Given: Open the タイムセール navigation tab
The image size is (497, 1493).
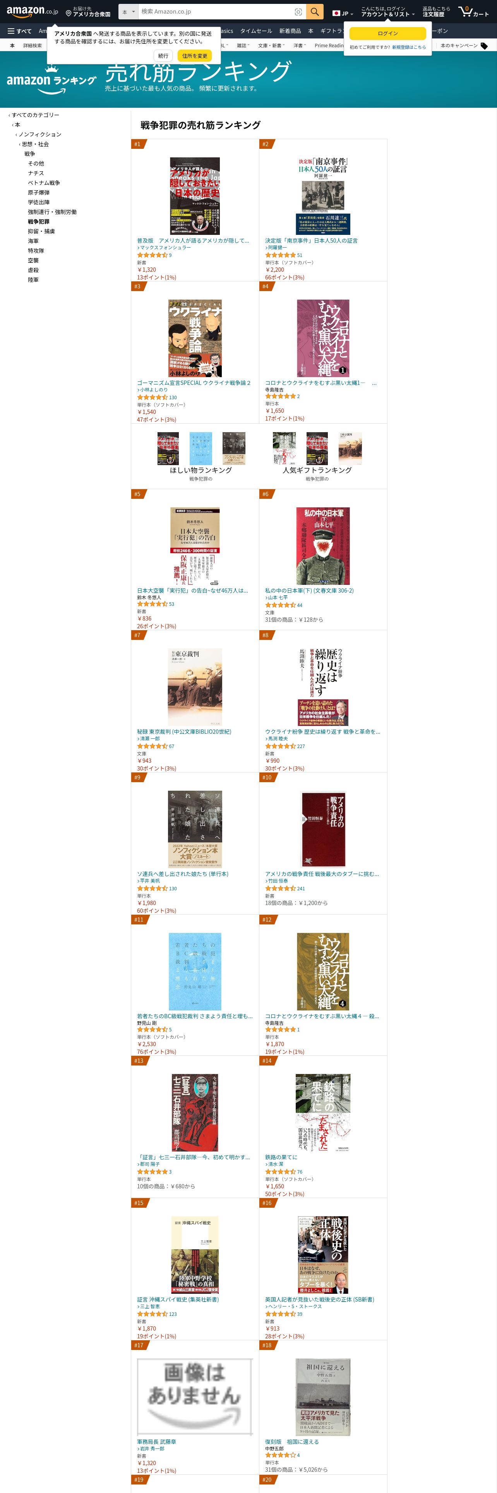Looking at the screenshot, I should pos(256,31).
